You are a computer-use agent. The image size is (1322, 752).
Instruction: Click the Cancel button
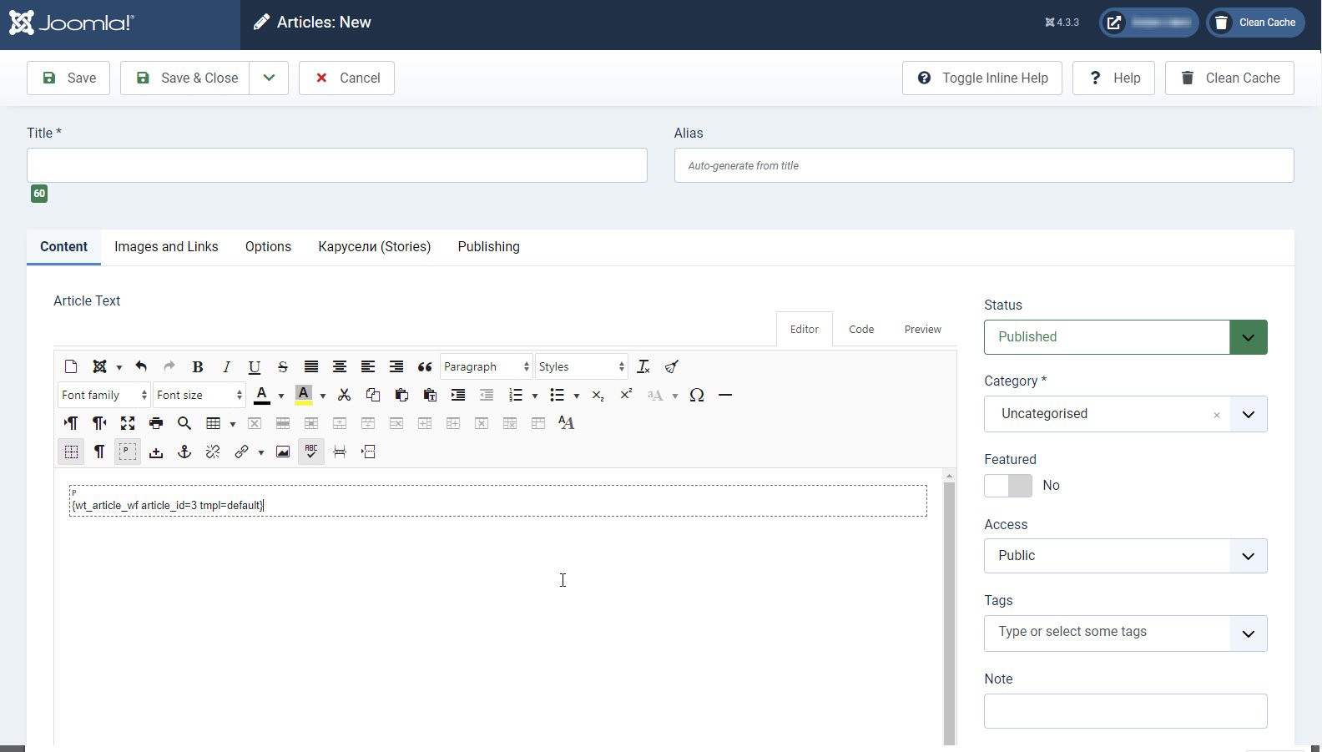(346, 78)
